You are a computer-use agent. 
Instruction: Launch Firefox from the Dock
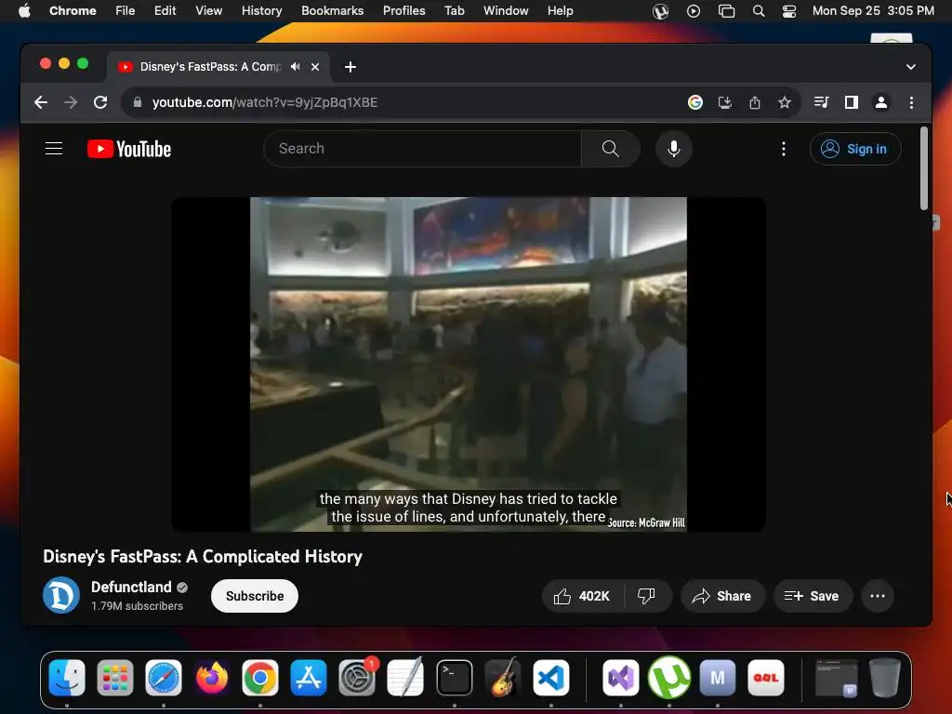point(212,678)
